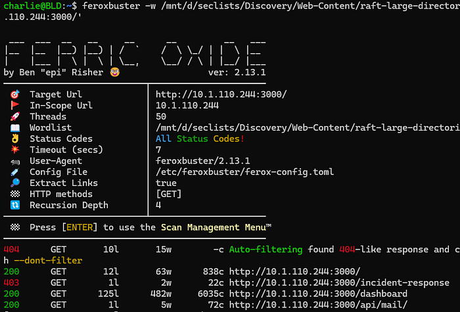Click the colored All Status Codes! text
Image resolution: width=460 pixels, height=312 pixels.
200,139
